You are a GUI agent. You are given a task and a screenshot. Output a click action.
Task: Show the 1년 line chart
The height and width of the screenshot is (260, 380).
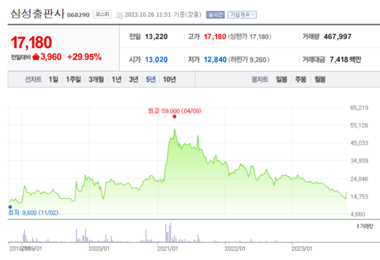(x=117, y=80)
